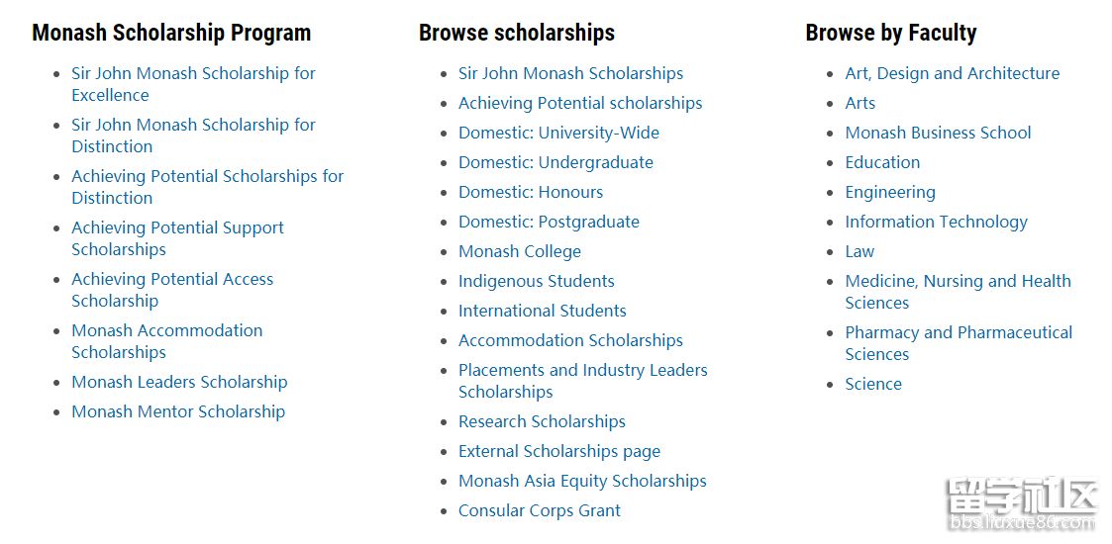
Task: Open International Students scholarships link
Action: click(543, 311)
